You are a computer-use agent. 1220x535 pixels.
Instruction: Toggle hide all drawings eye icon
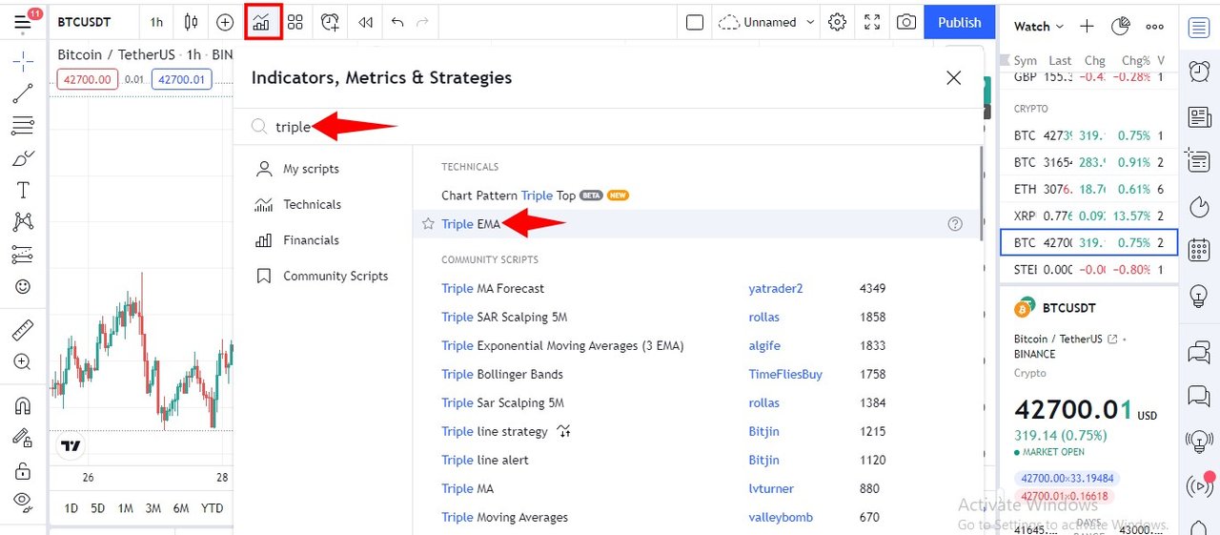[23, 501]
